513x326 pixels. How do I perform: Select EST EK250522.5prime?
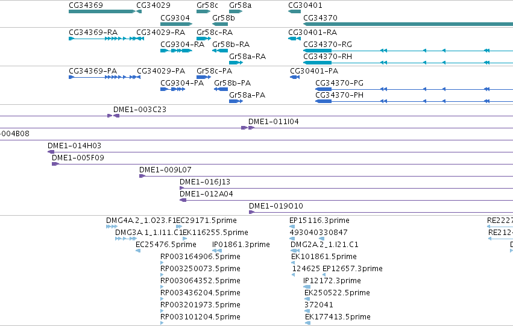337,293
